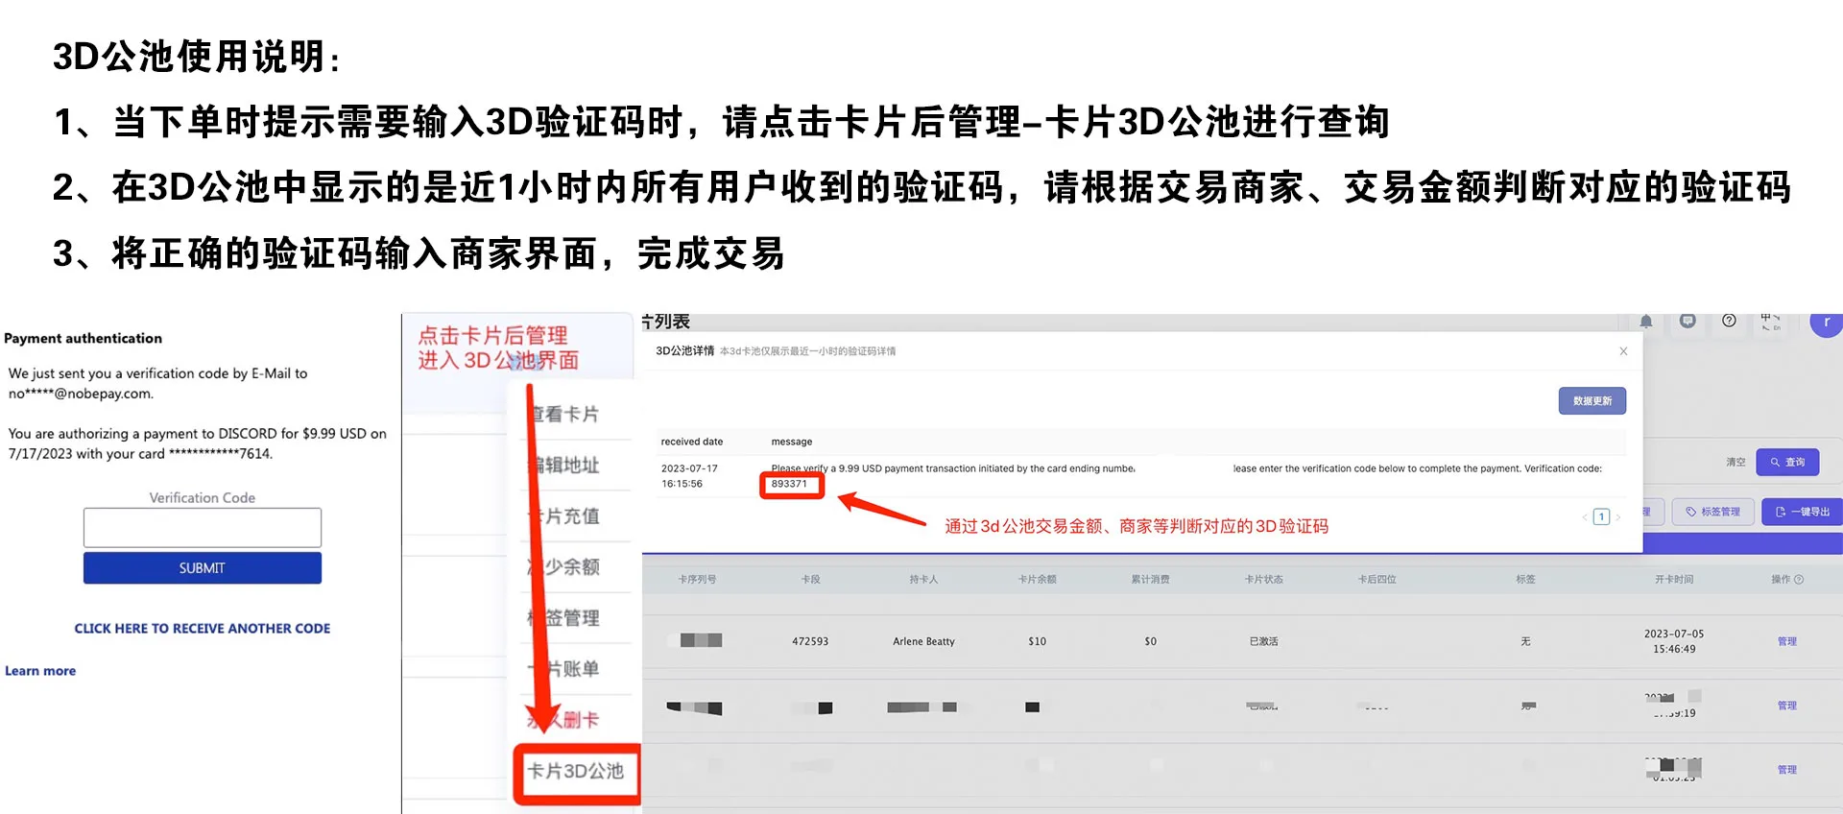Click the 查询 search button
Image resolution: width=1843 pixels, height=814 pixels.
(1787, 463)
